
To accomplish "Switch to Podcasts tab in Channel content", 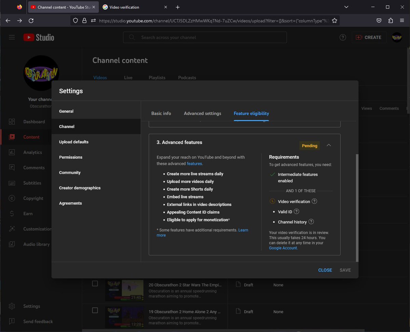I will click(x=187, y=78).
